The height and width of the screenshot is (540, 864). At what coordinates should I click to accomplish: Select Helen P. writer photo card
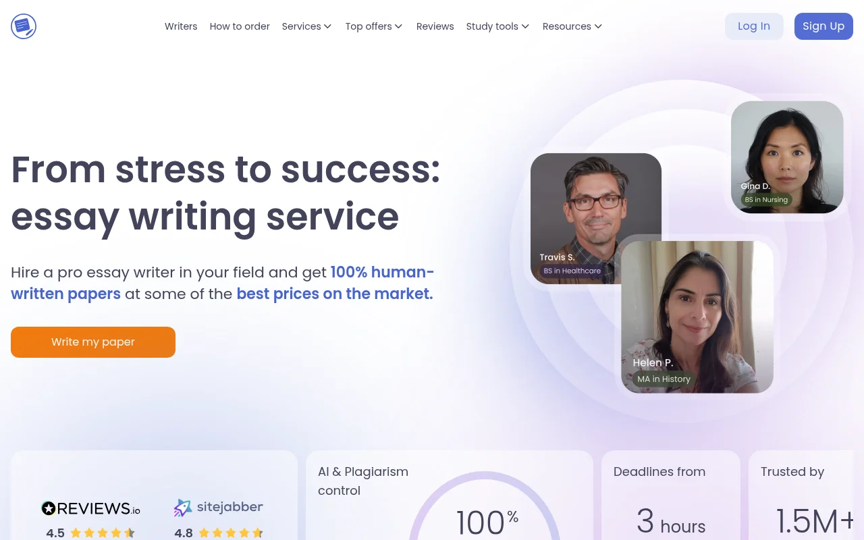697,317
